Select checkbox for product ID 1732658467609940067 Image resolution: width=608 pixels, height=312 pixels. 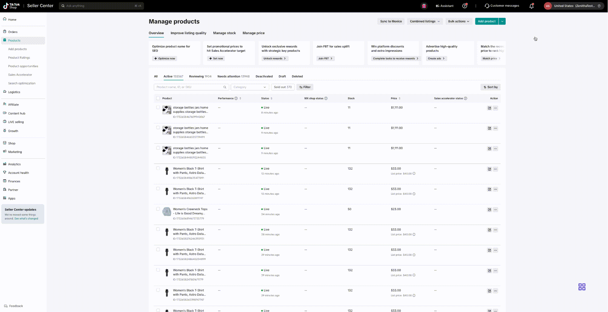point(158,107)
